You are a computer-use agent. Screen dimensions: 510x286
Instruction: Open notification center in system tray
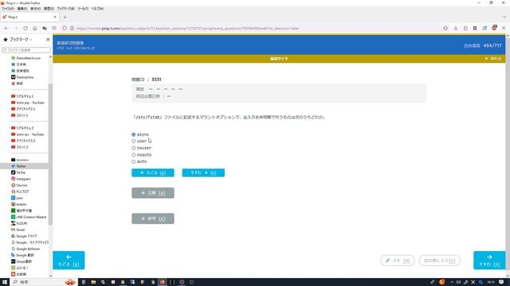coord(501,282)
